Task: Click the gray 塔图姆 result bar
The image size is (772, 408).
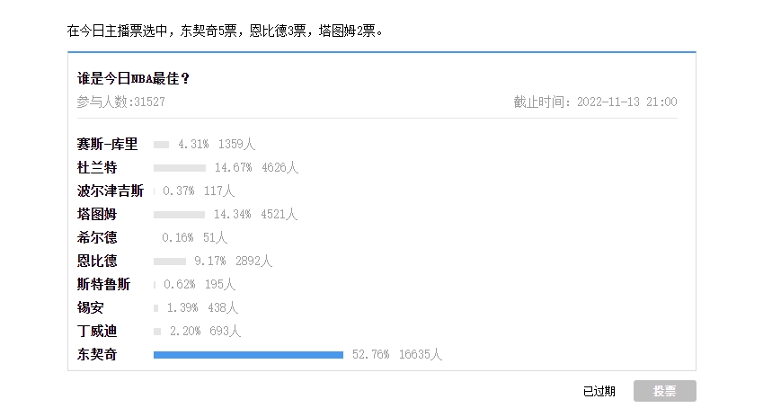Action: [x=179, y=215]
